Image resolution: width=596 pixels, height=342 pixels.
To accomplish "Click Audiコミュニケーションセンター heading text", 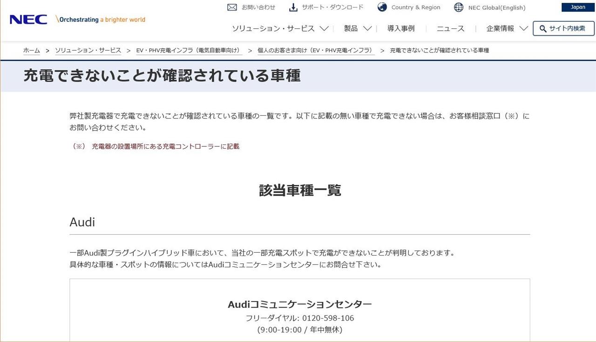I will click(300, 304).
